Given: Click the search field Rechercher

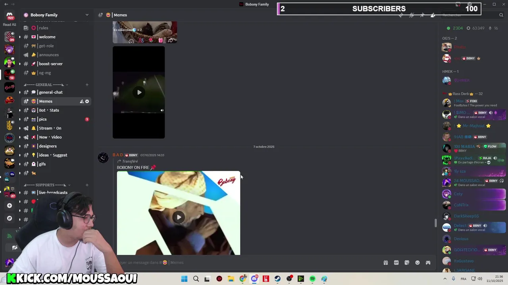Looking at the screenshot, I should click(472, 15).
